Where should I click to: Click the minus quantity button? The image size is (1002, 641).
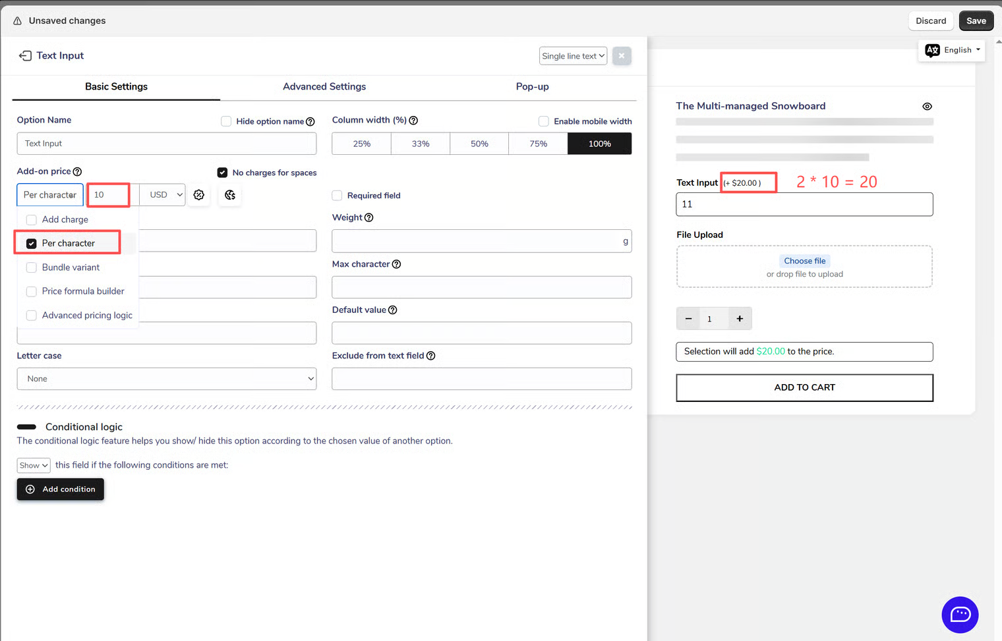pos(688,319)
